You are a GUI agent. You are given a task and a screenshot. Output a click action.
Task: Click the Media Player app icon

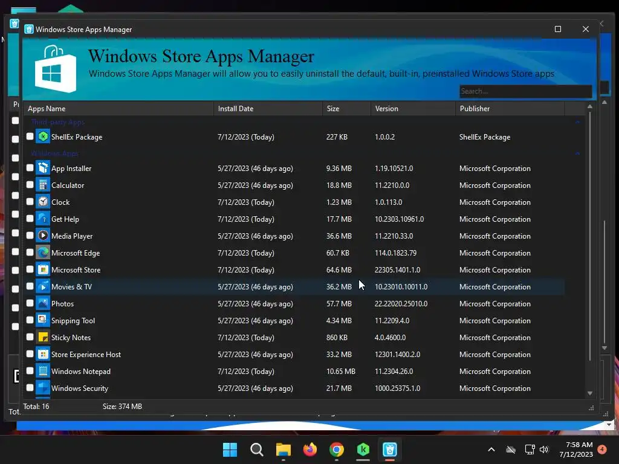click(x=43, y=236)
